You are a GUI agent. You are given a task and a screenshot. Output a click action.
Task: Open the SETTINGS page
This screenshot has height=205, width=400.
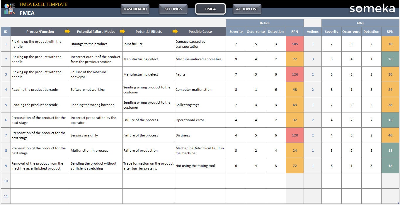click(x=173, y=9)
